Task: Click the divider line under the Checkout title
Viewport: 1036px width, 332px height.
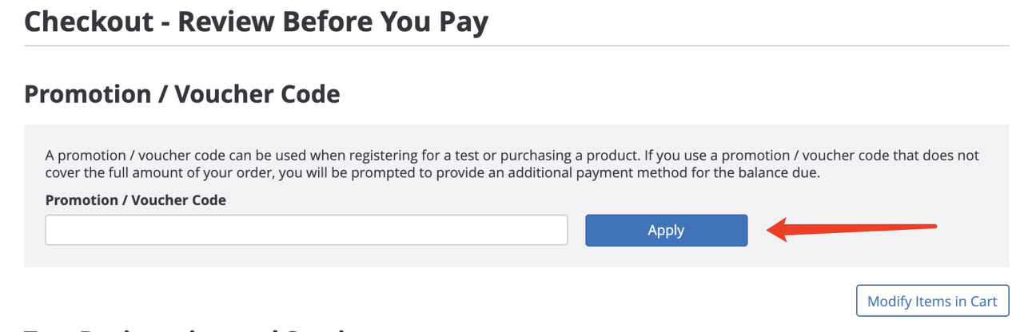Action: point(516,46)
